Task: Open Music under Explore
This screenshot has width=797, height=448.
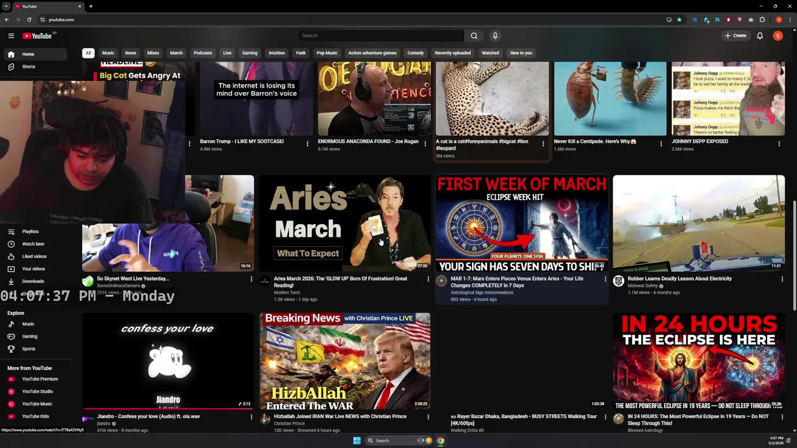Action: 34,324
